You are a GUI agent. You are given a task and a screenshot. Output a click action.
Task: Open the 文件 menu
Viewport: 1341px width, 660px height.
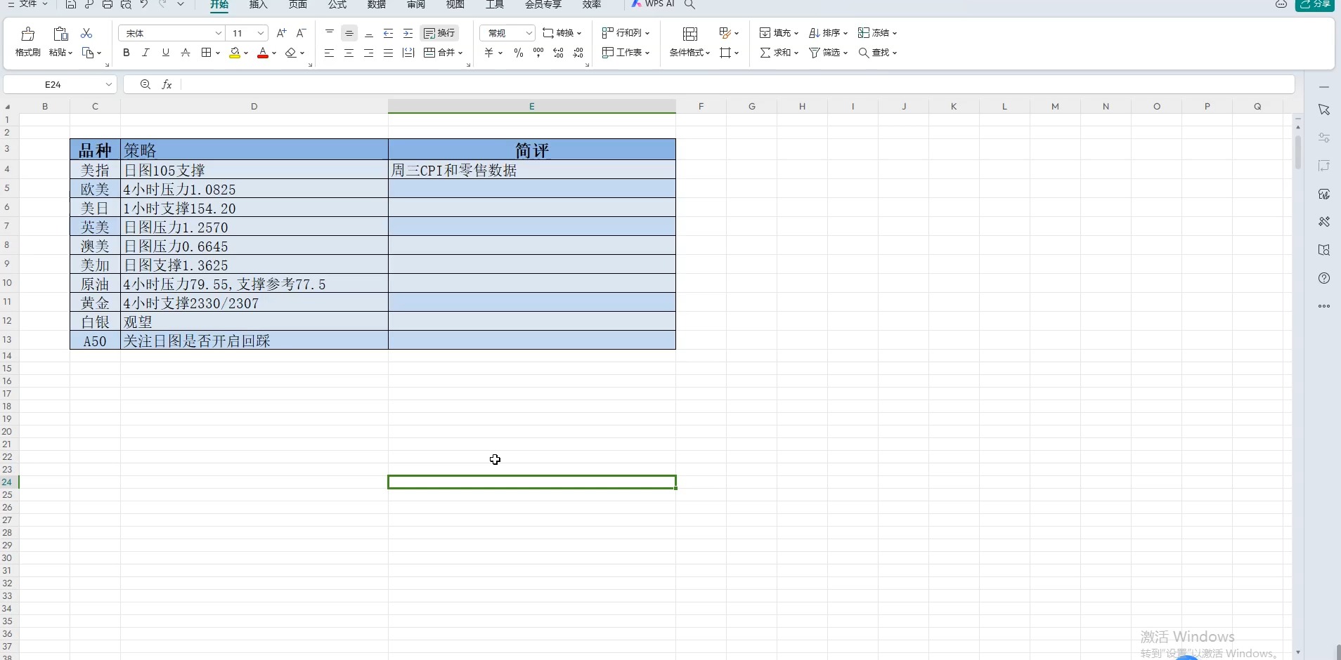[x=27, y=4]
